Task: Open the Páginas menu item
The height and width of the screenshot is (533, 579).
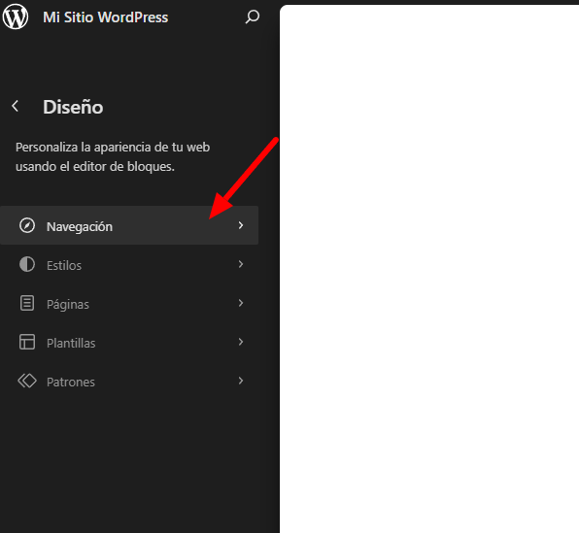Action: (x=129, y=303)
